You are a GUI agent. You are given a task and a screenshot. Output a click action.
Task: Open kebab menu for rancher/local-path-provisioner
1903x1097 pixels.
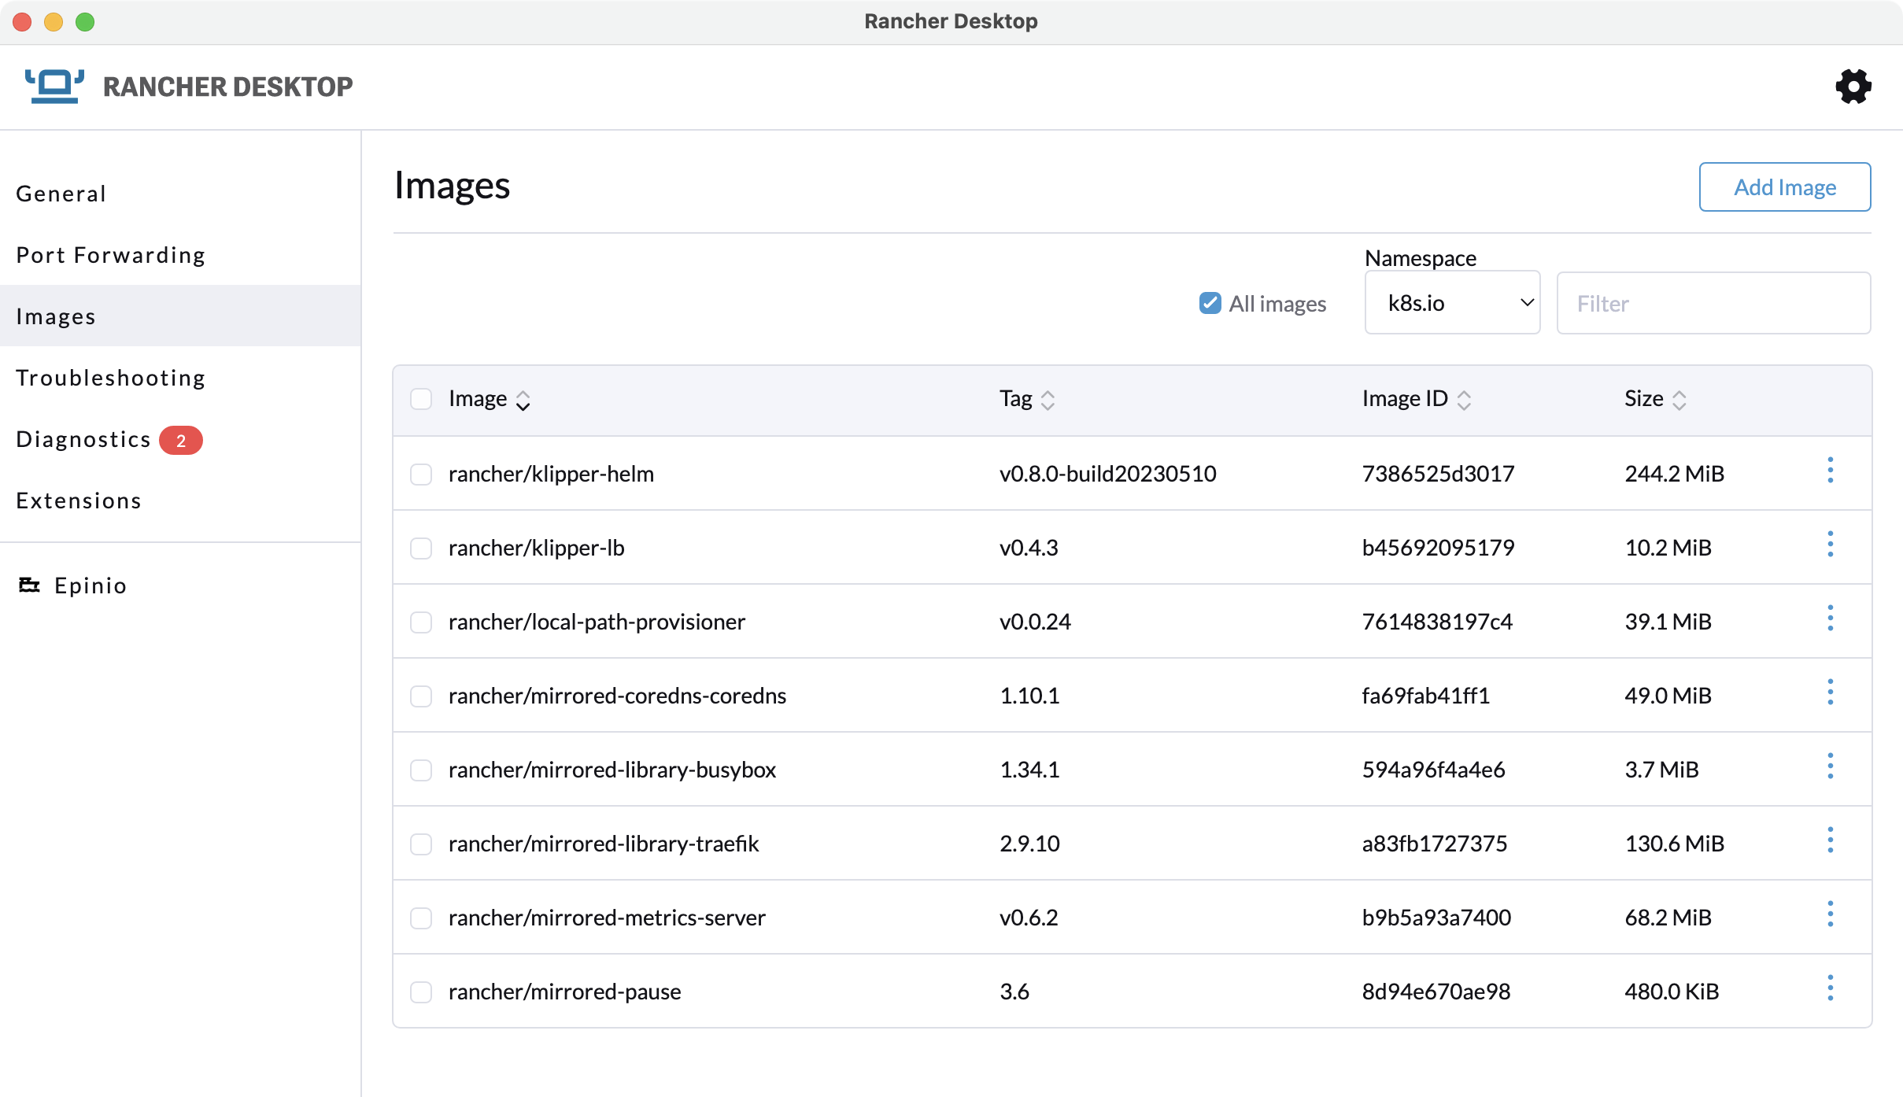pyautogui.click(x=1831, y=618)
